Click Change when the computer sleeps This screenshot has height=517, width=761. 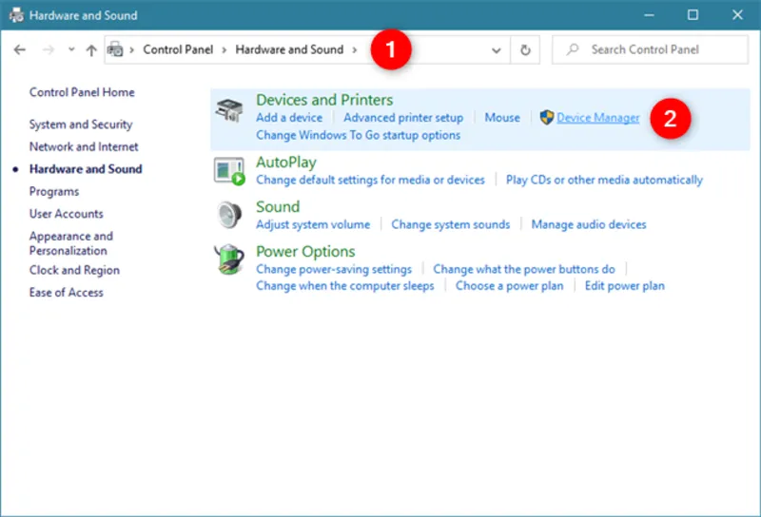click(x=345, y=286)
